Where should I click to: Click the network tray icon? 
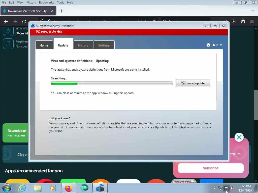click(x=220, y=188)
